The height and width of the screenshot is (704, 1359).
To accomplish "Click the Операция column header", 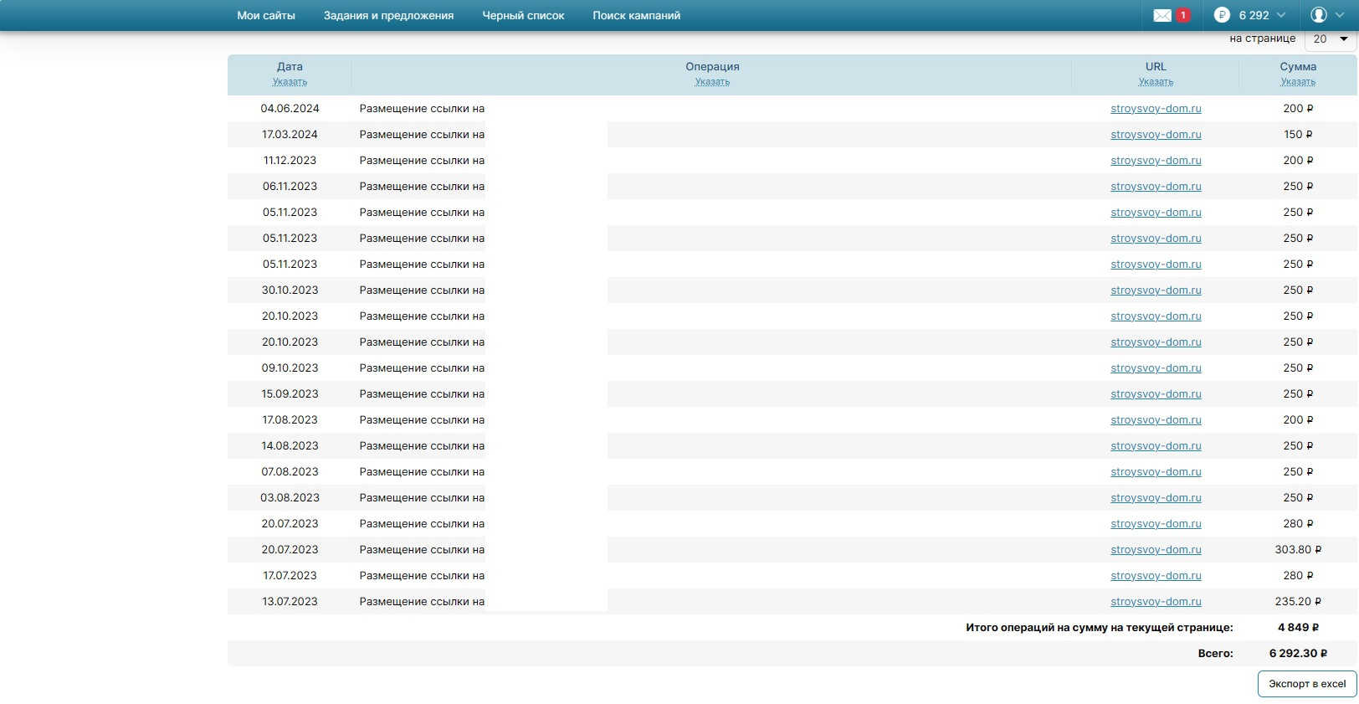I will 712,67.
